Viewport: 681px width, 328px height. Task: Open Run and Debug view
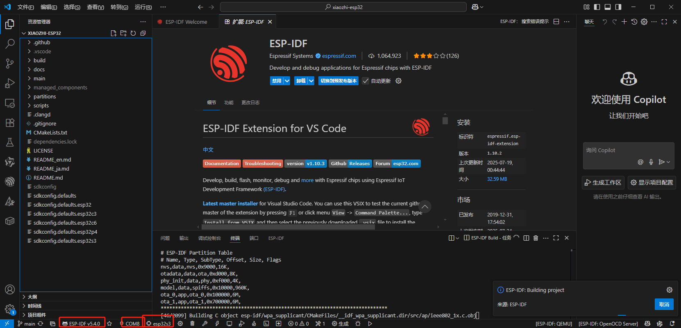click(10, 83)
